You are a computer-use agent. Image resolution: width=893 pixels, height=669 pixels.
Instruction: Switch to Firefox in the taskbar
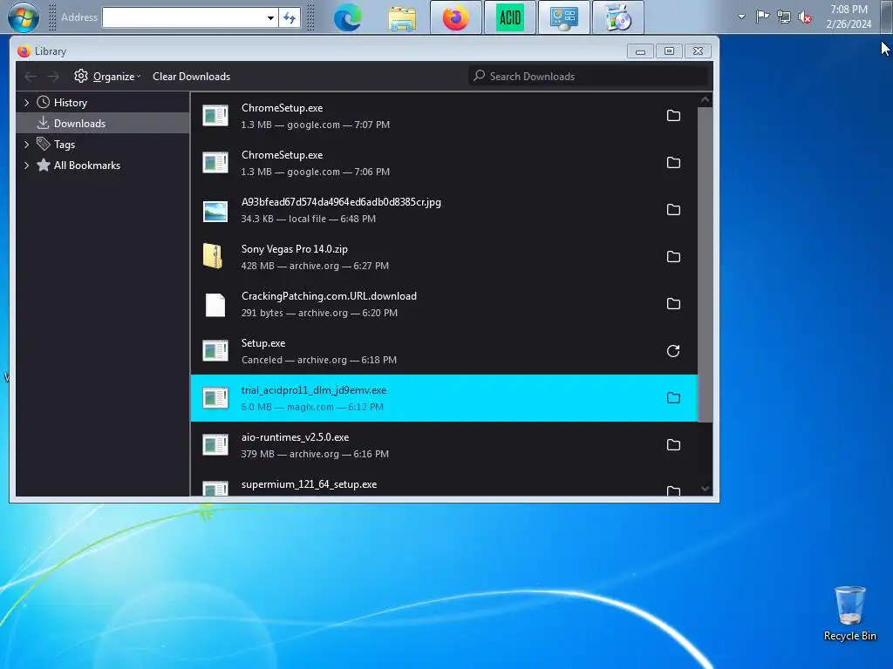[455, 17]
